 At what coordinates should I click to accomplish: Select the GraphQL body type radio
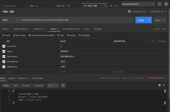80,35
